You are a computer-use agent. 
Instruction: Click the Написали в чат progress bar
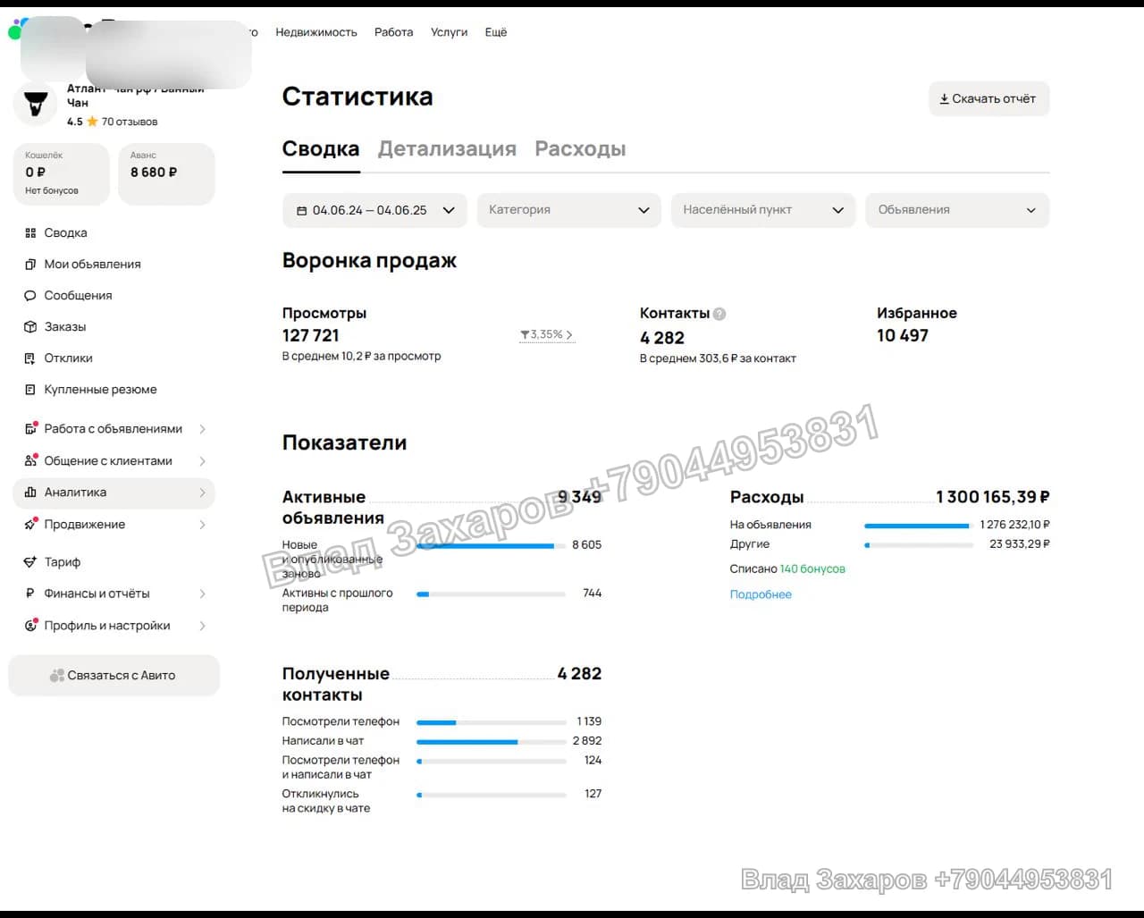492,742
